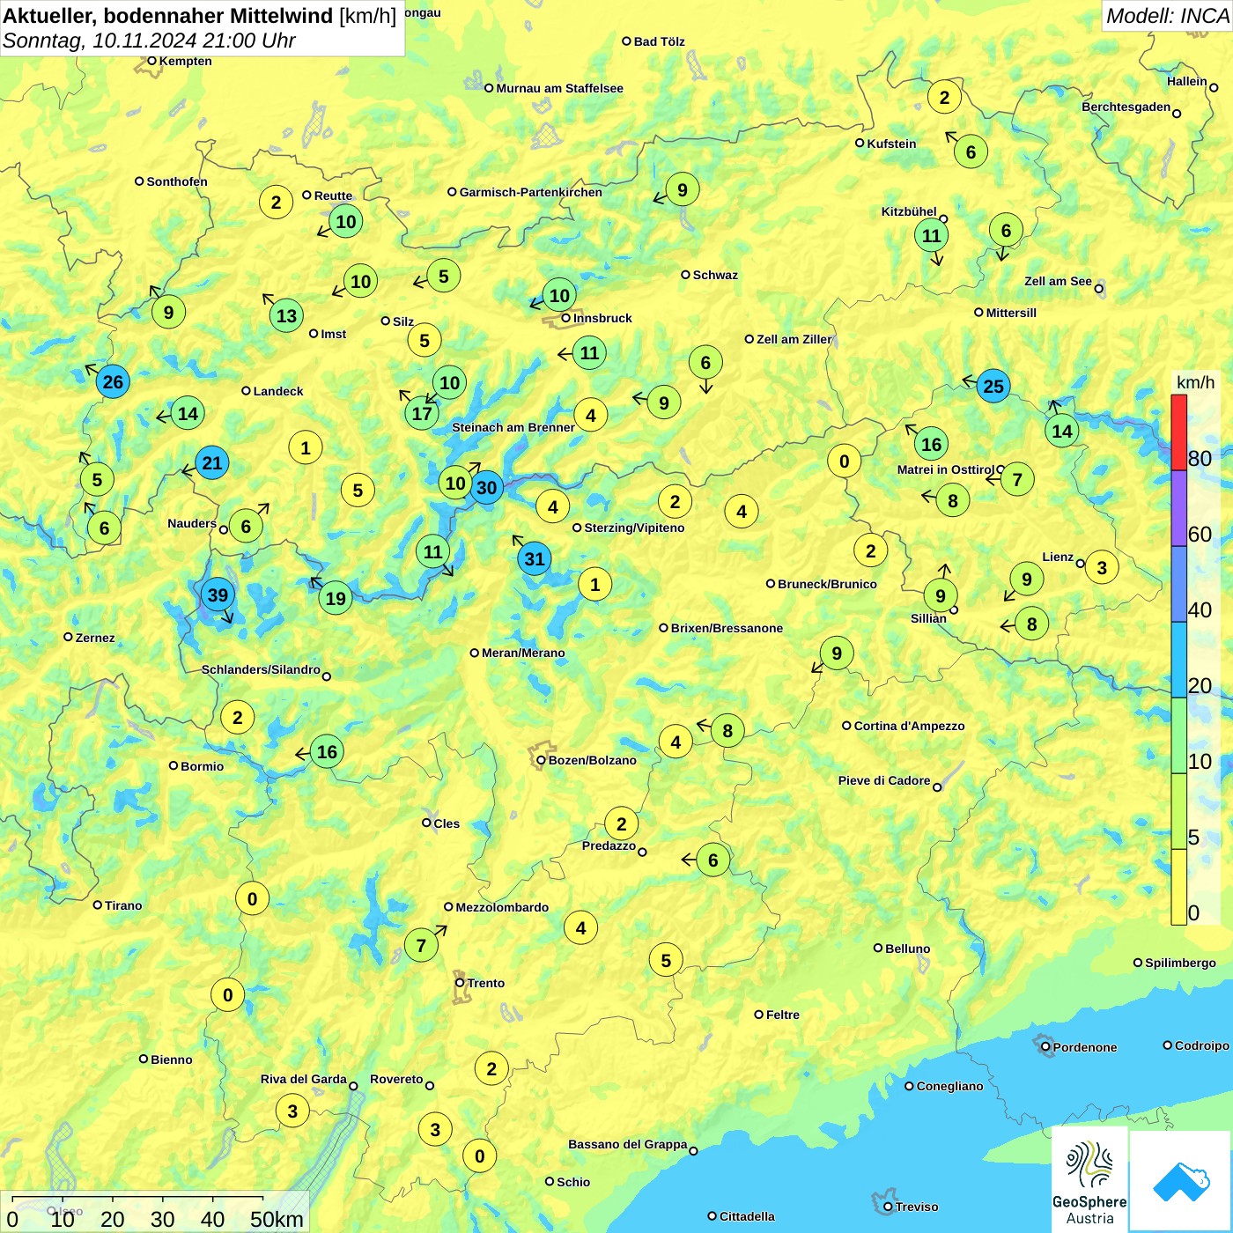The height and width of the screenshot is (1233, 1233).
Task: Click the Meran/Merano city label
Action: coord(523,653)
